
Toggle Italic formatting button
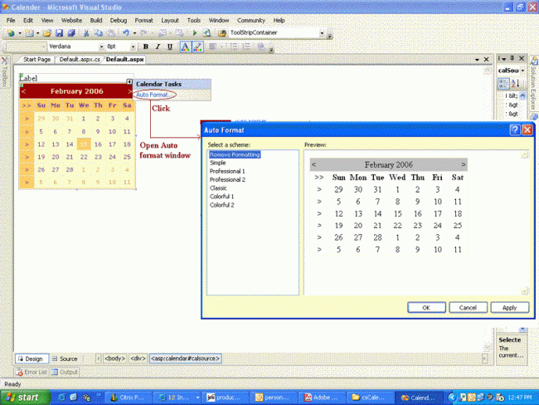point(158,46)
